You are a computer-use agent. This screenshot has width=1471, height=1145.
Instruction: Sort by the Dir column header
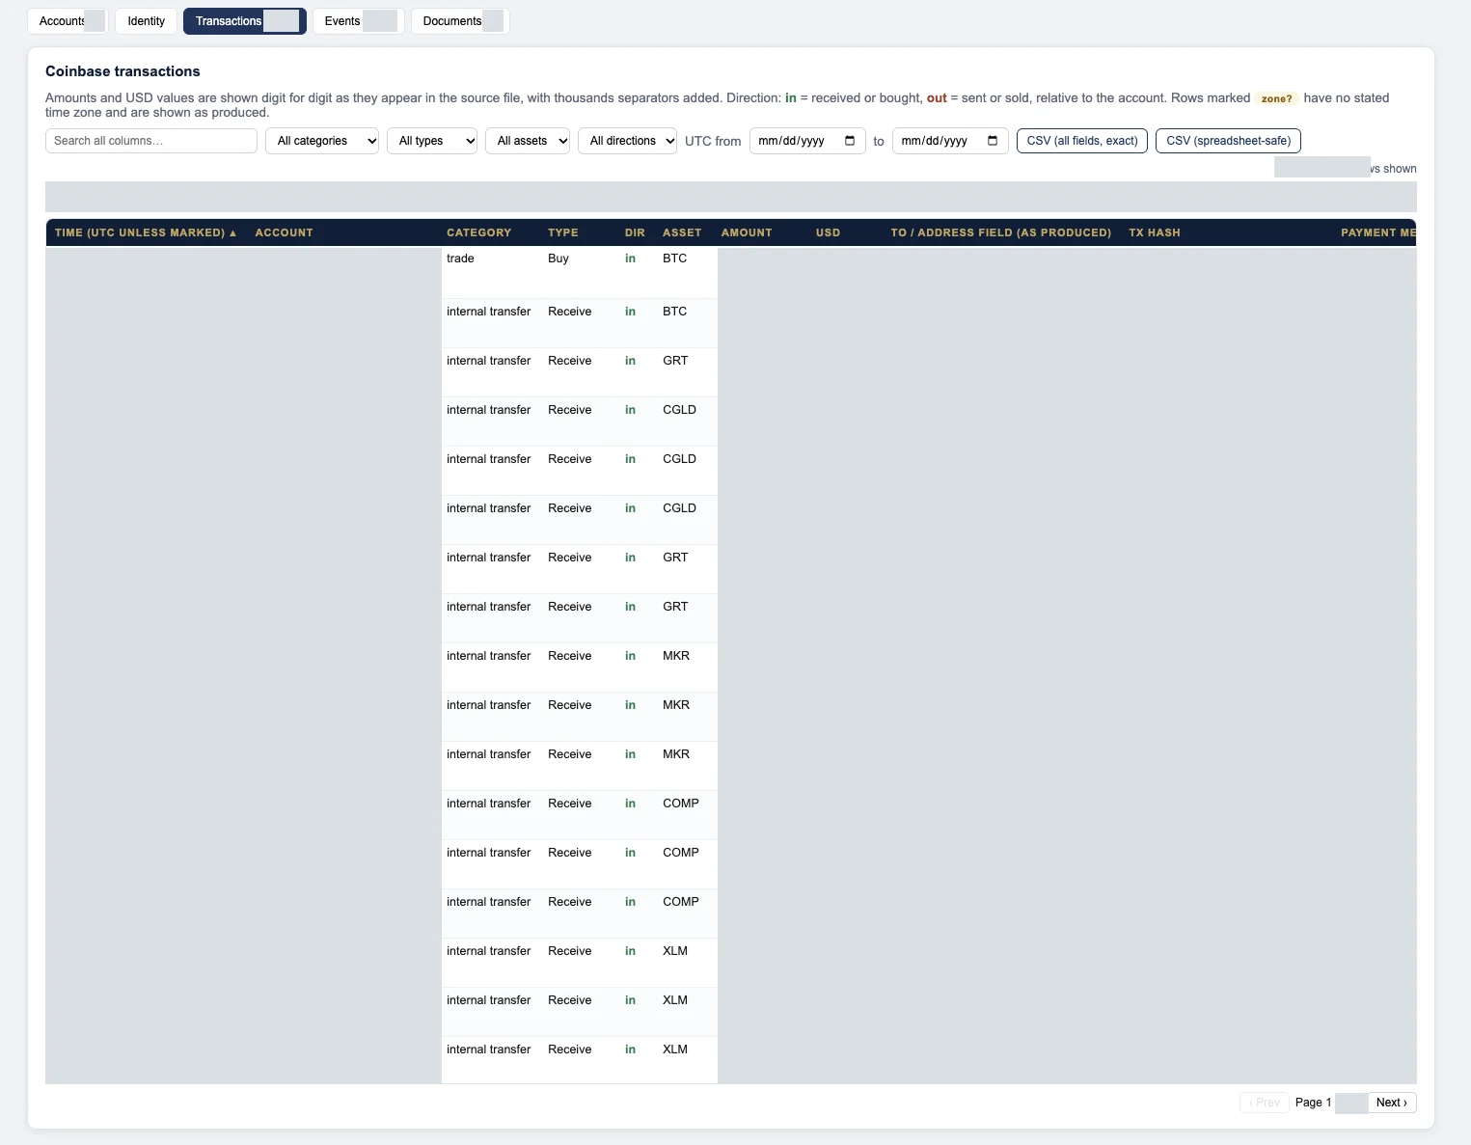(635, 232)
